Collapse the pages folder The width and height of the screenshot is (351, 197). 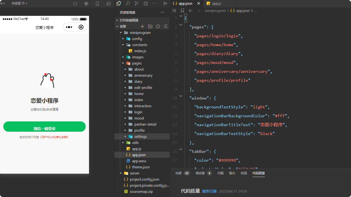123,63
